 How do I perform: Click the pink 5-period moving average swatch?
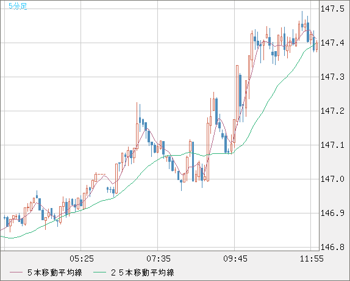[16, 272]
